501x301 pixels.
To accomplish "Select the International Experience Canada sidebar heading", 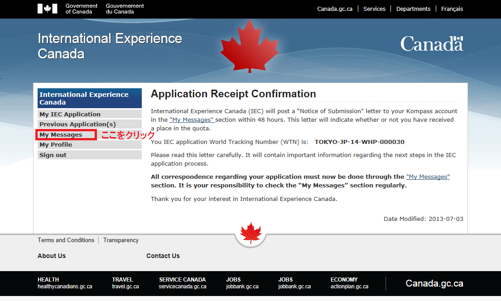I will point(90,98).
